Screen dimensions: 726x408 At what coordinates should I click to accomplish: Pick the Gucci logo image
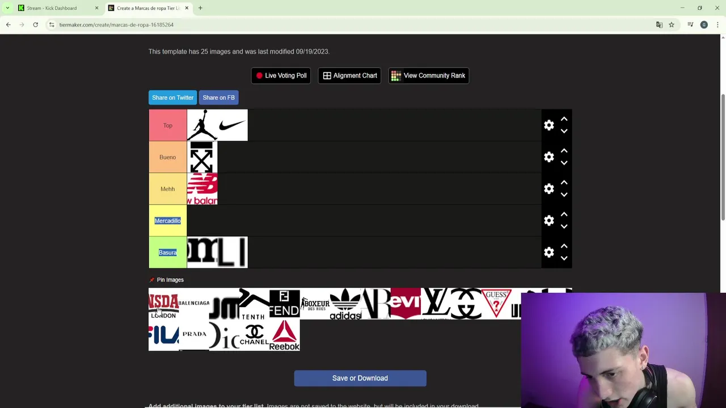tap(466, 303)
